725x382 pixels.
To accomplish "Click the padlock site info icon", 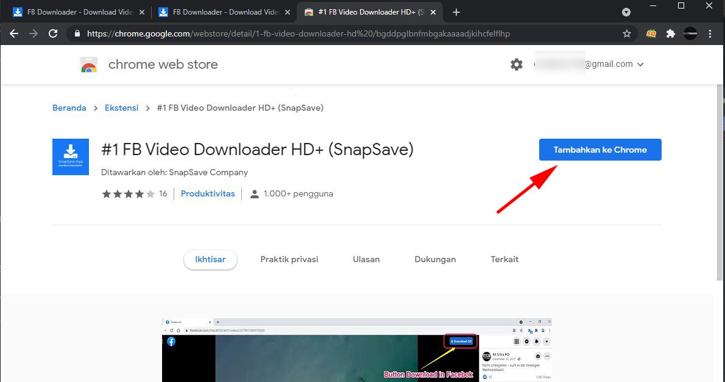I will pos(77,33).
